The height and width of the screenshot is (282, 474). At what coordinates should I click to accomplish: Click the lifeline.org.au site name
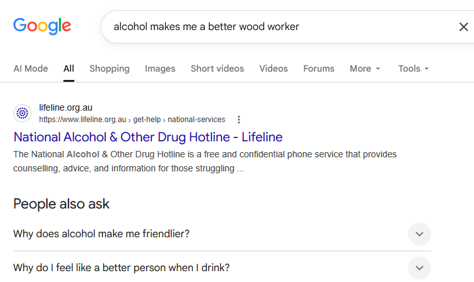pos(65,107)
